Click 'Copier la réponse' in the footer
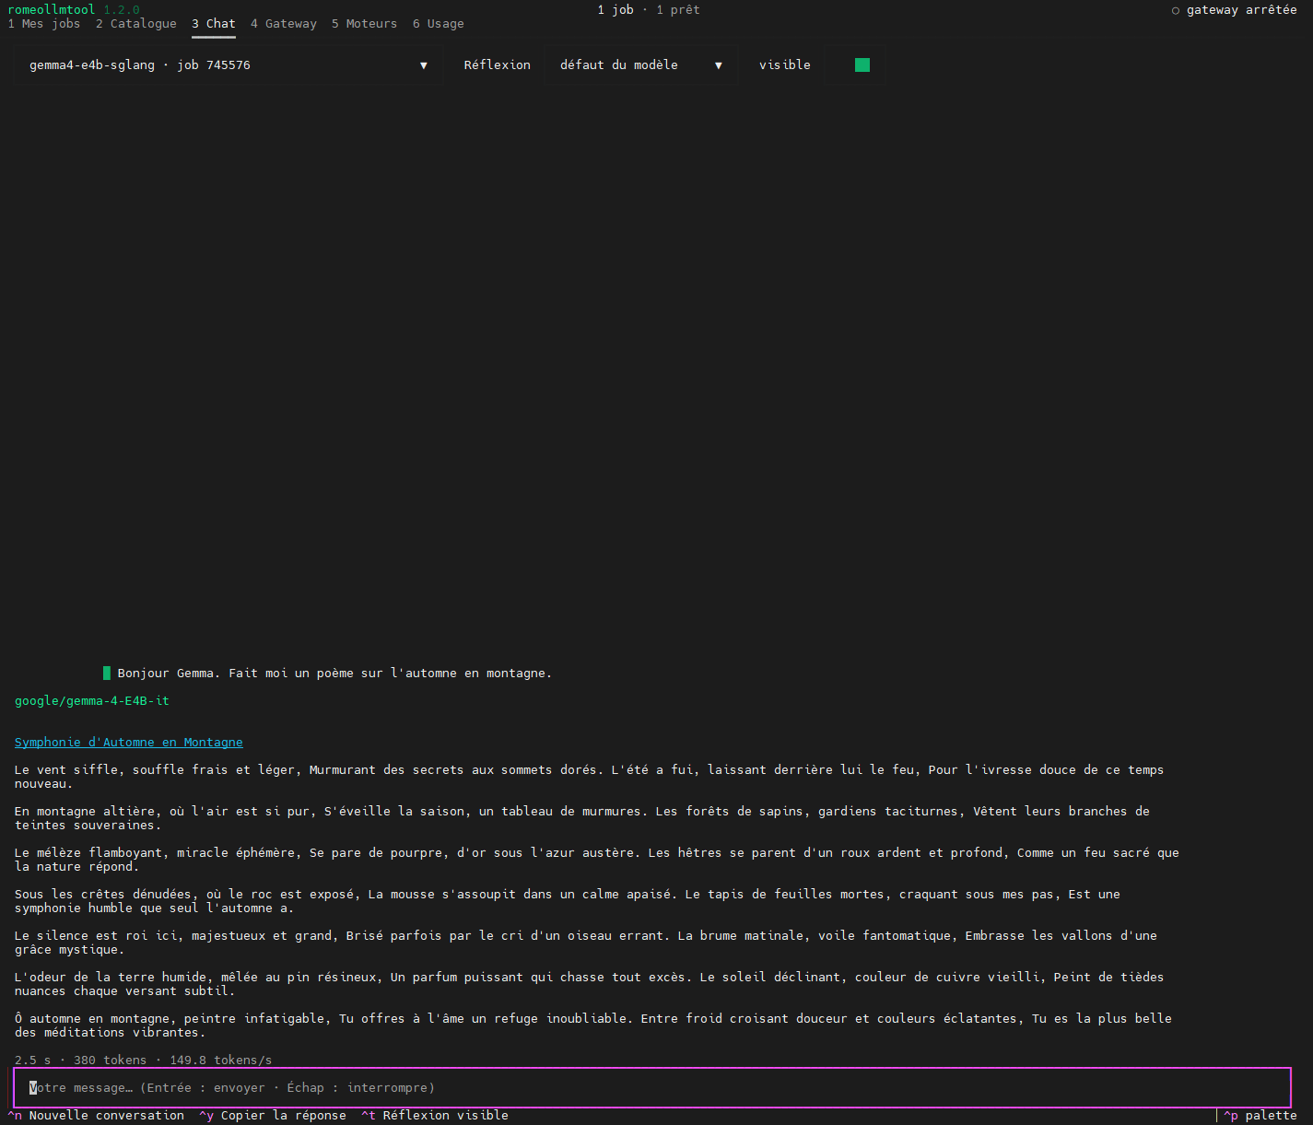 pos(273,1116)
